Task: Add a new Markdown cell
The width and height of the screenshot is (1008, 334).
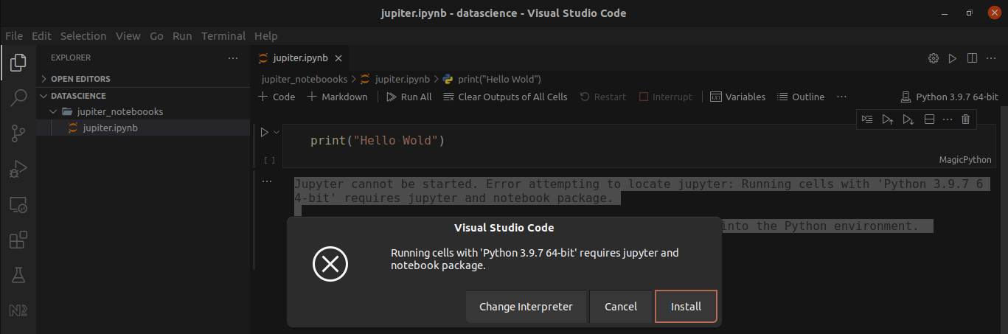Action: 337,97
